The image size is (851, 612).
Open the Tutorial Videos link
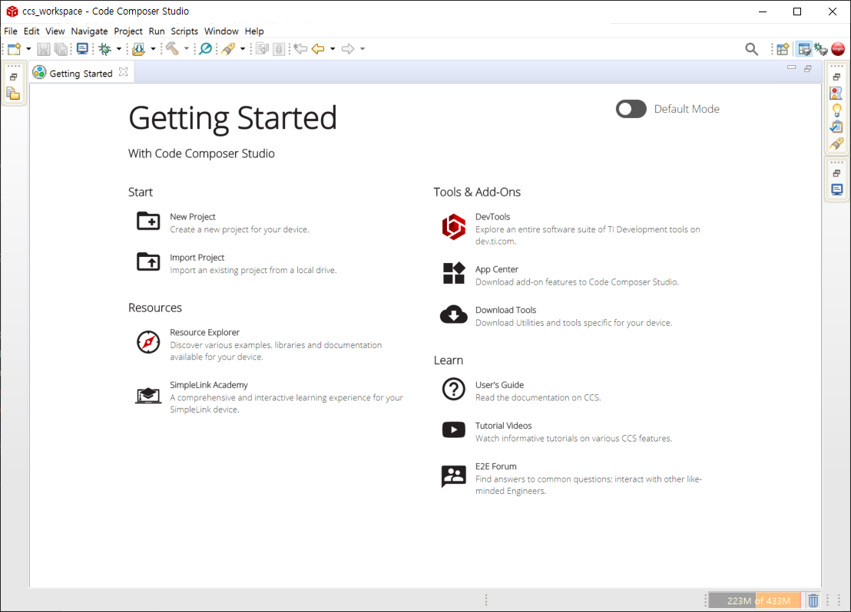click(504, 426)
